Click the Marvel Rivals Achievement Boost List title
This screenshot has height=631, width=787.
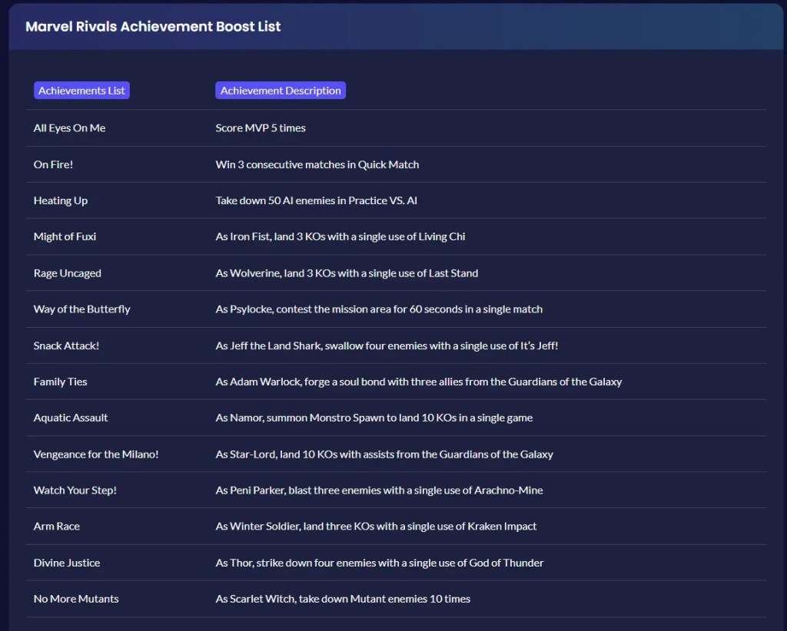coord(152,25)
